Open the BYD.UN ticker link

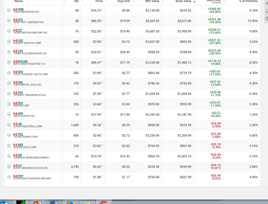(x=22, y=61)
